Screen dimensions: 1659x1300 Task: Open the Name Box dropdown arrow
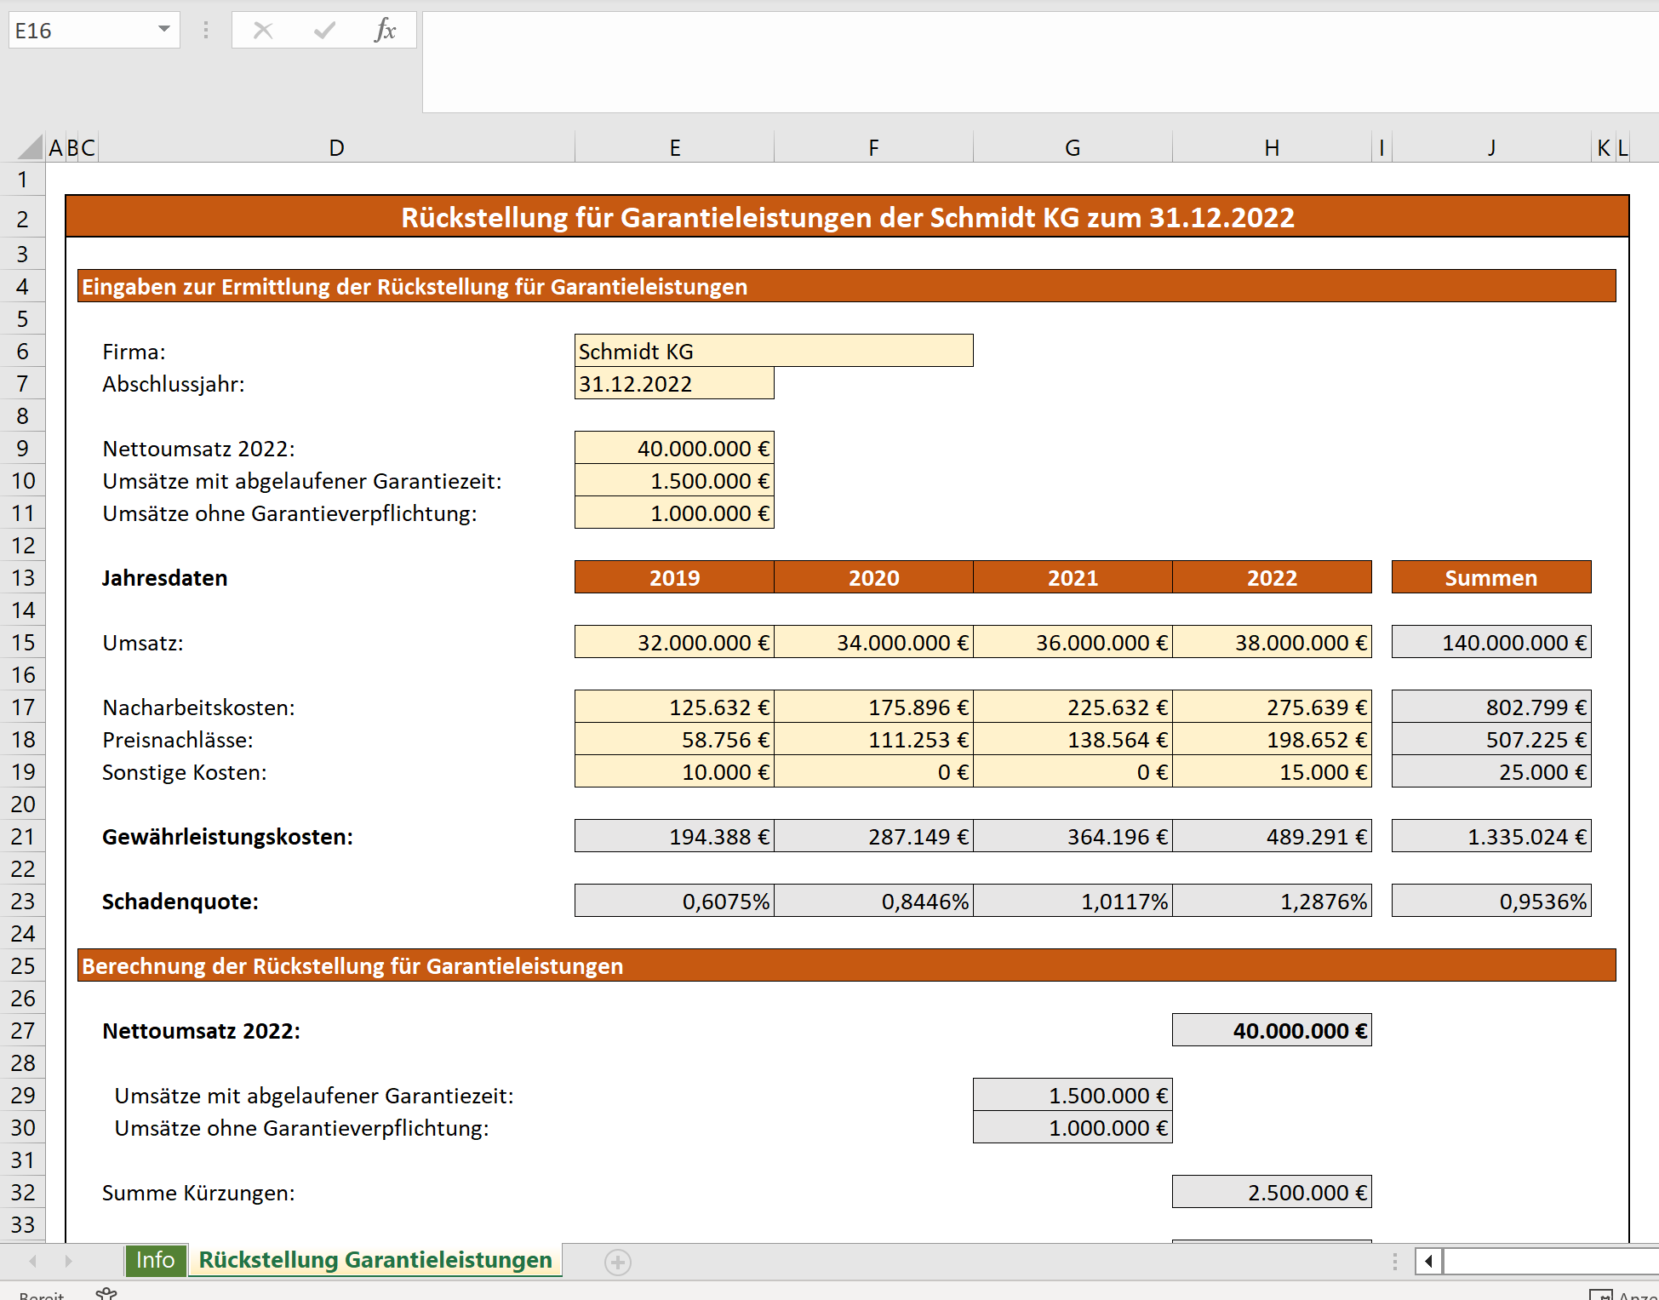pyautogui.click(x=164, y=30)
